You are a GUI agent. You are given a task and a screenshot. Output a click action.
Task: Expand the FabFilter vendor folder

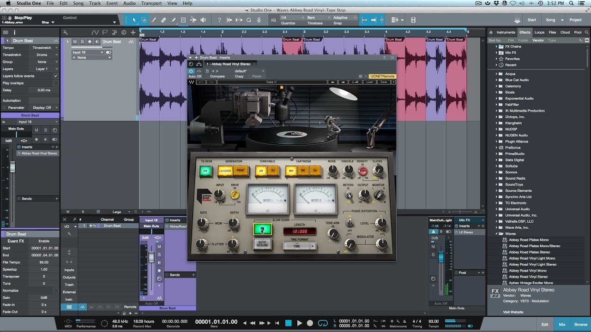tap(497, 104)
